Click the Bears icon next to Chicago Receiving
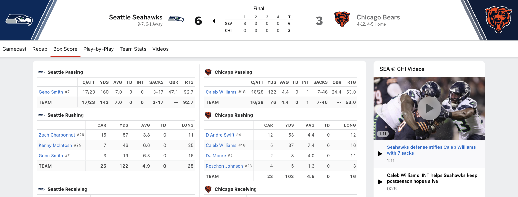Viewport: 518px width, 197px height. point(208,189)
